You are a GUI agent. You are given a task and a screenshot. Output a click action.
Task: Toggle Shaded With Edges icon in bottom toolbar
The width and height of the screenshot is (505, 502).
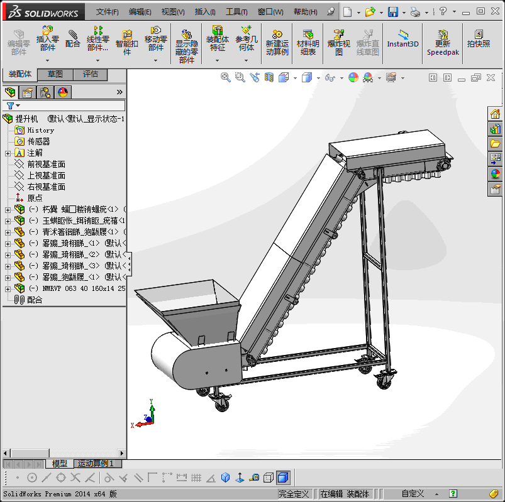coord(283,478)
